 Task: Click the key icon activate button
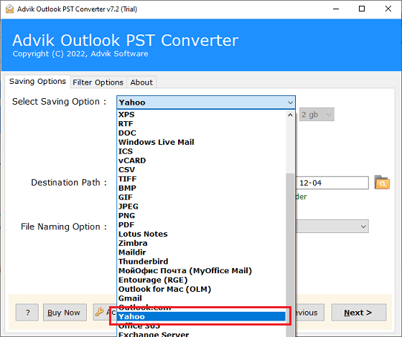(x=104, y=312)
